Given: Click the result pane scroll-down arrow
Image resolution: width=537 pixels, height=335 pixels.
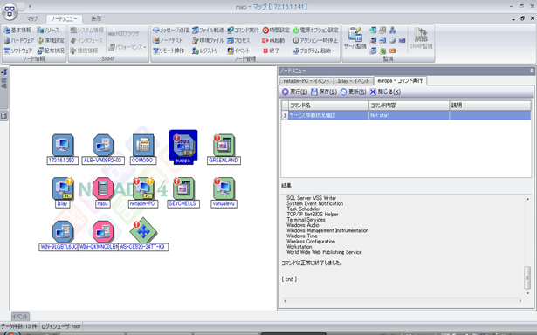Looking at the screenshot, I should (527, 293).
